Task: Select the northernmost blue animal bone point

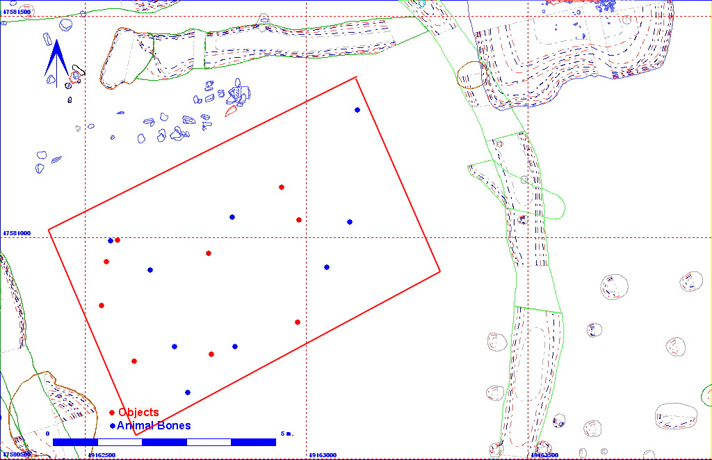Action: tap(357, 110)
